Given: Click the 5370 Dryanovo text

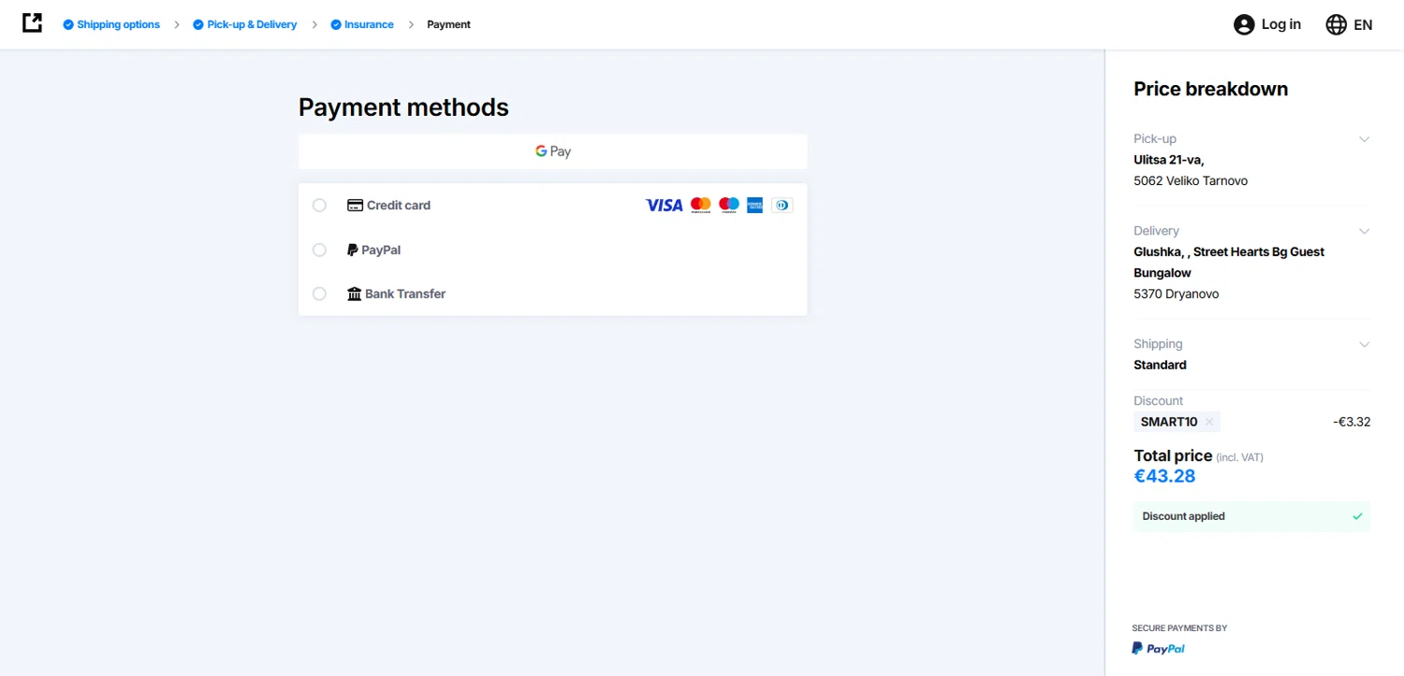Looking at the screenshot, I should pyautogui.click(x=1177, y=294).
